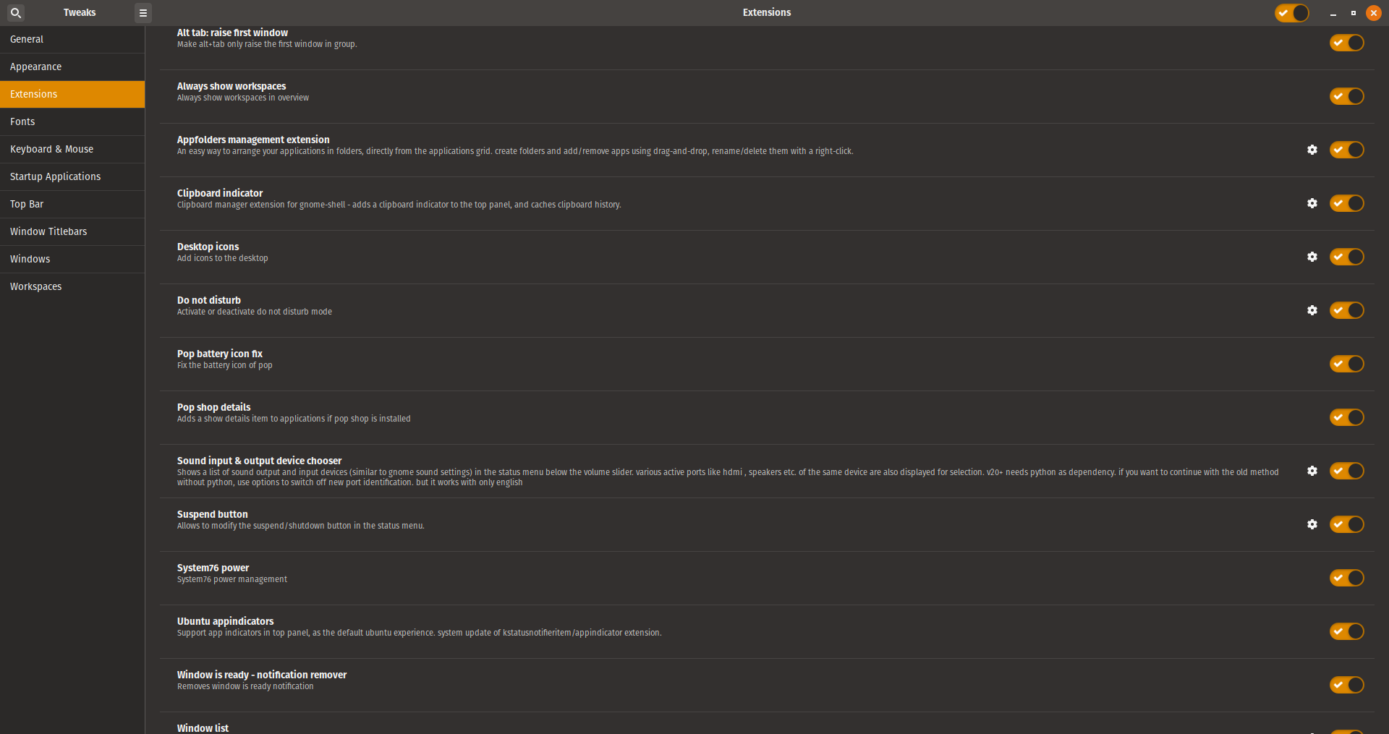
Task: Turn off Pop shop details extension
Action: coord(1347,417)
